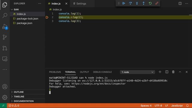Open the 1: node terminal dropdown
The height and width of the screenshot is (108, 192).
(137, 72)
